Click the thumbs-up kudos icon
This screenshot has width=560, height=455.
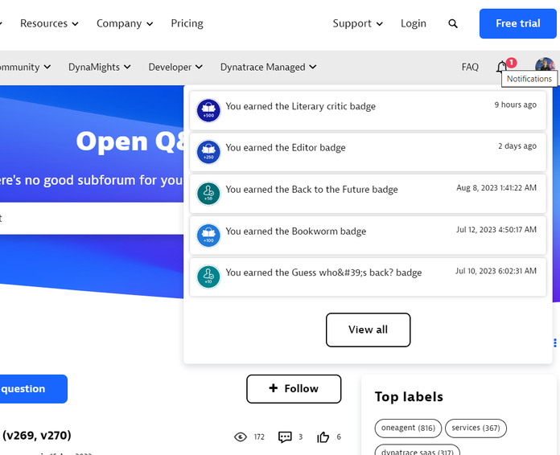(x=323, y=437)
